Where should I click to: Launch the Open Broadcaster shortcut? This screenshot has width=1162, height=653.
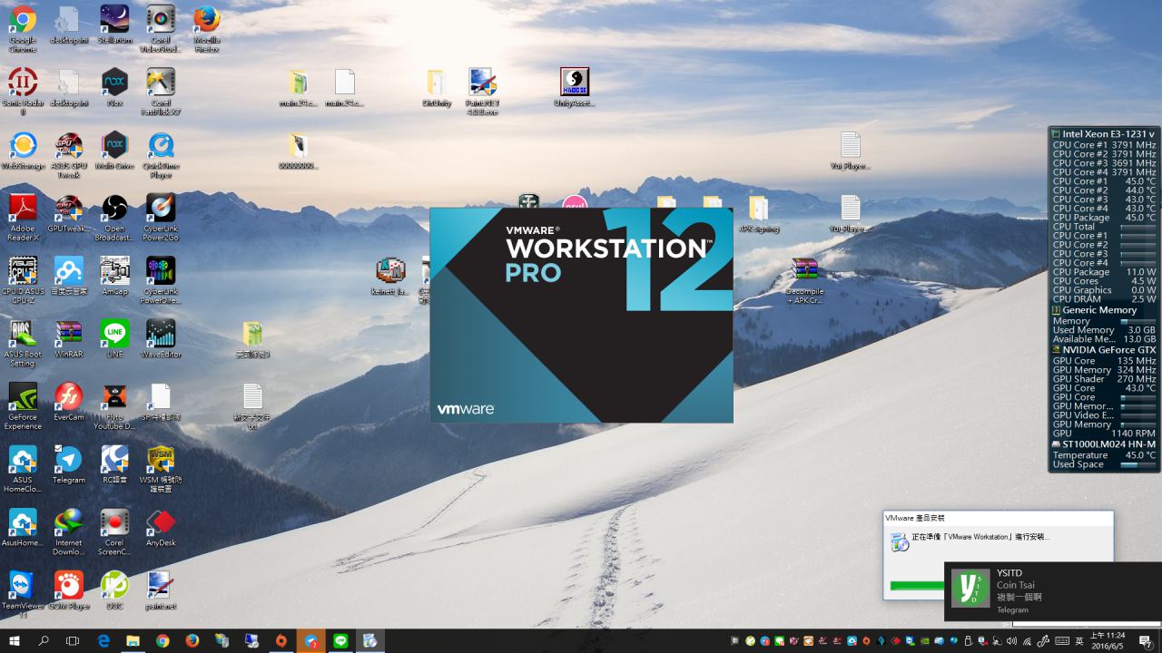[114, 210]
